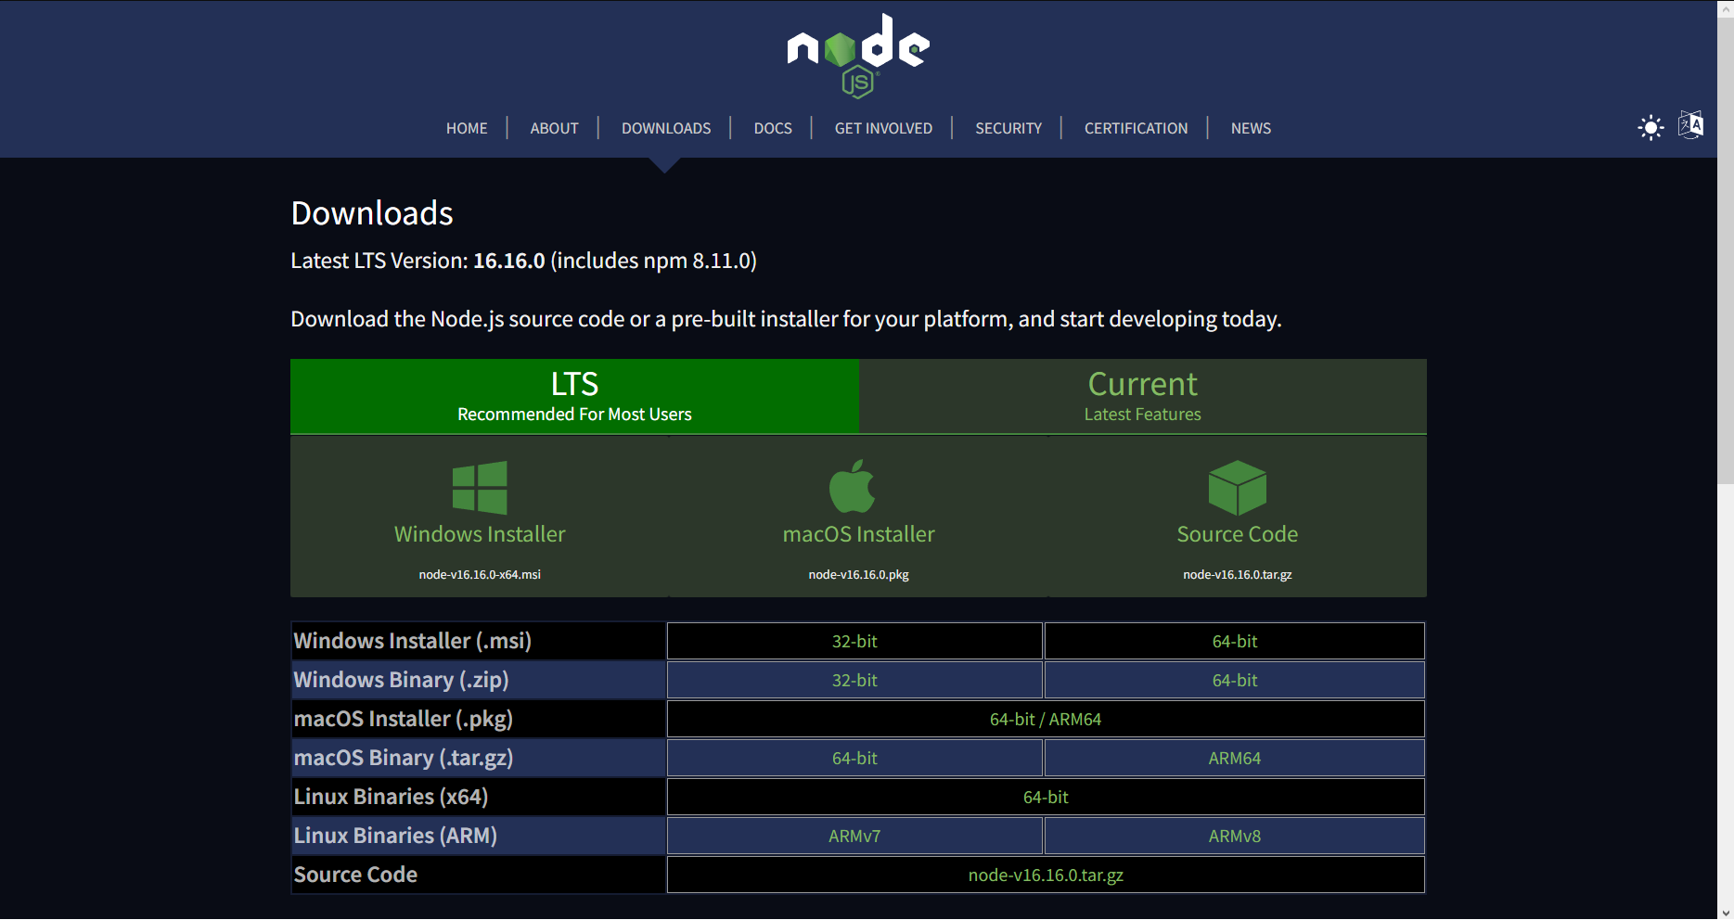Click the Windows Binary (.zip) row label

coord(401,680)
